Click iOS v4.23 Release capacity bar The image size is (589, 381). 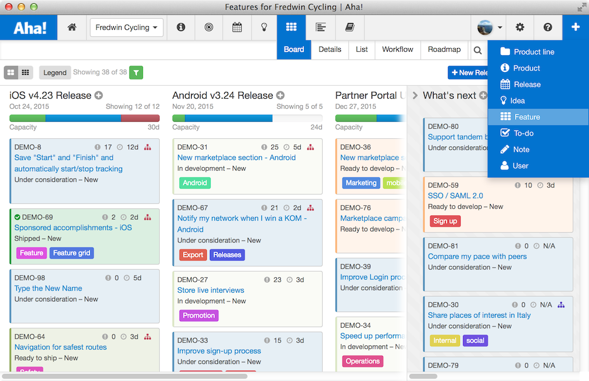85,118
